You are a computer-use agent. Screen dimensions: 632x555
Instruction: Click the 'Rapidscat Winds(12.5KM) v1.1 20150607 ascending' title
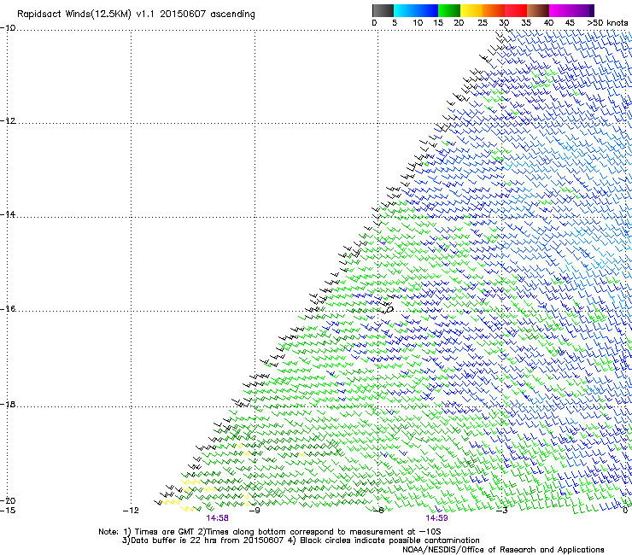pyautogui.click(x=136, y=15)
